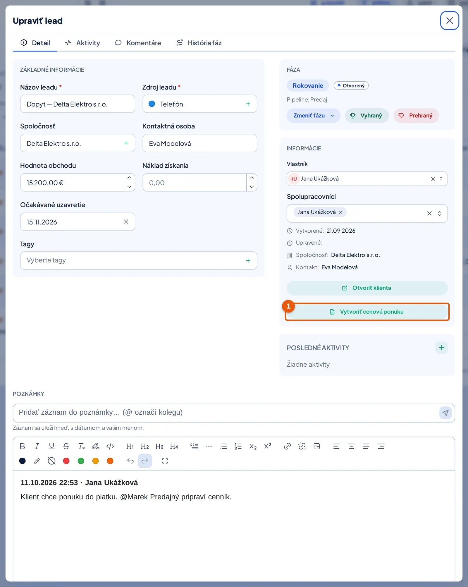This screenshot has width=468, height=587.
Task: Decrease the Náklad získania value
Action: click(x=252, y=187)
